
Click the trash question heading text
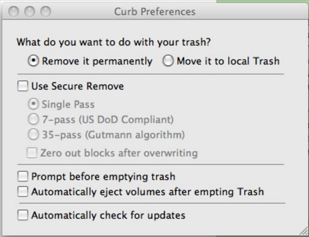114,42
